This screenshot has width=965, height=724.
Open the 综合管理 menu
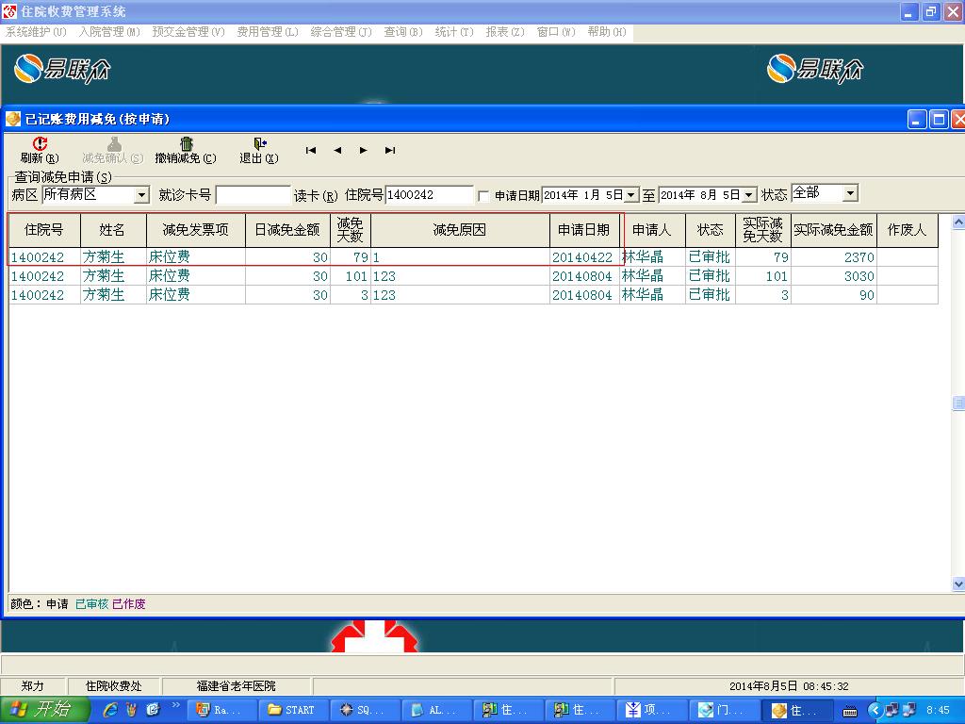click(341, 31)
